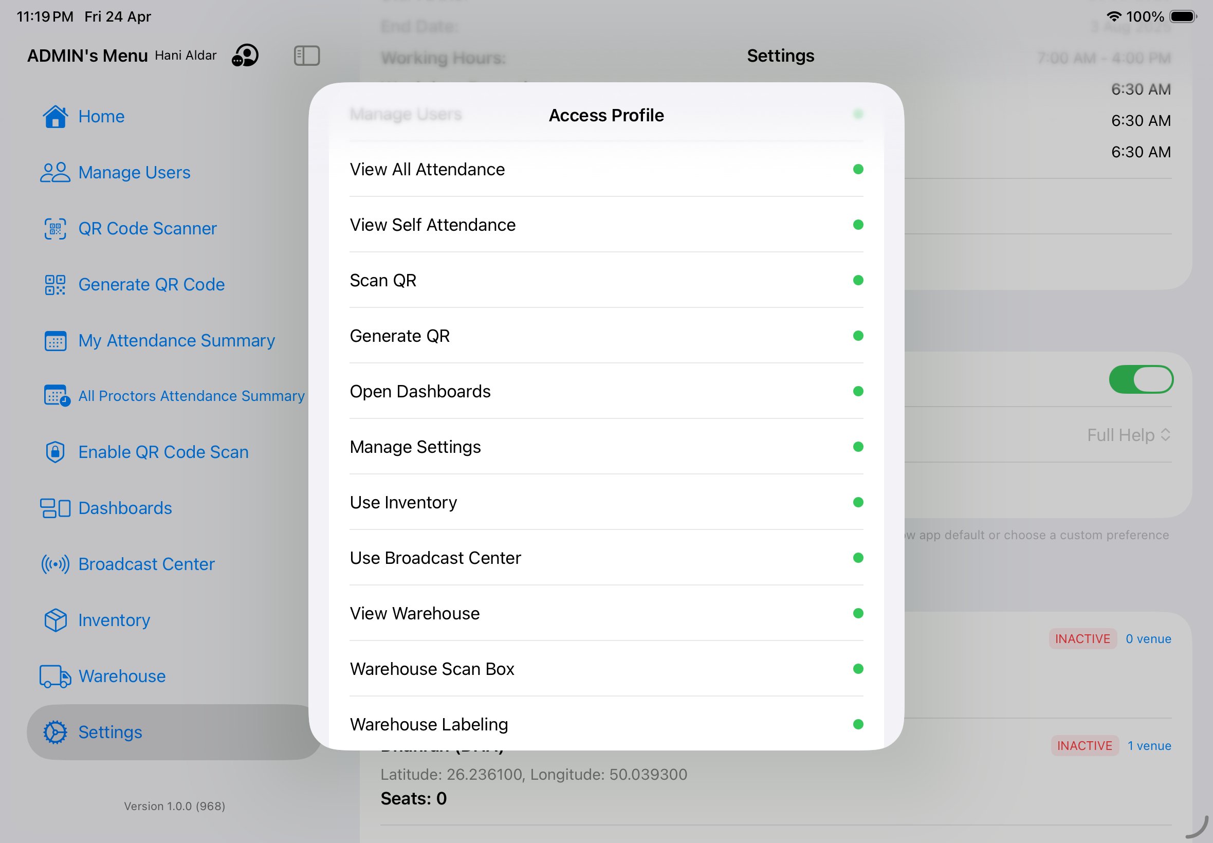Click the user profile avatar icon
This screenshot has height=843, width=1213.
245,56
